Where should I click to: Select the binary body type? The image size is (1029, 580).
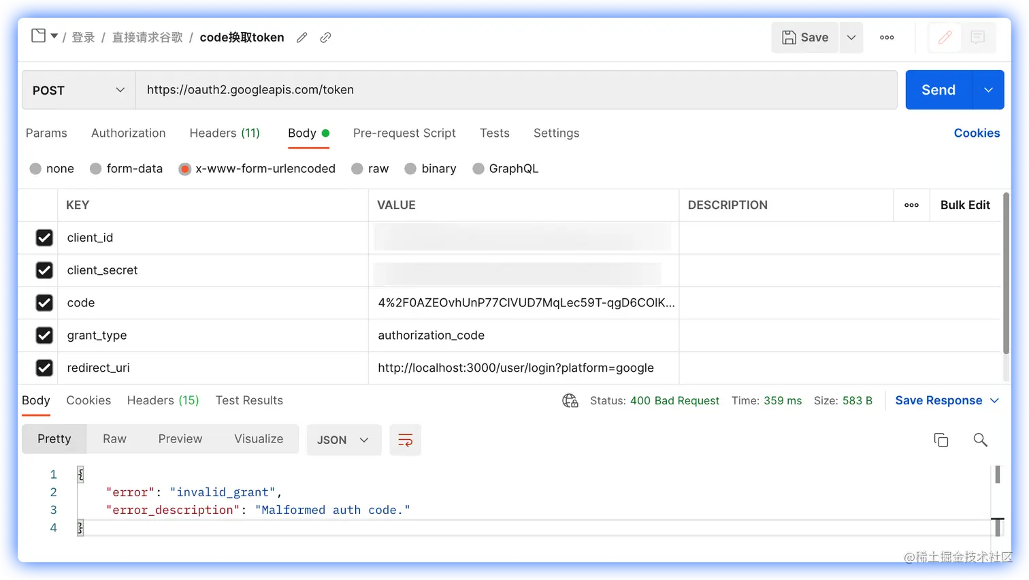point(410,169)
